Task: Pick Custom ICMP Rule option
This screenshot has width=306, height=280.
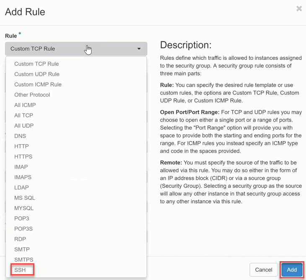Action: (38, 84)
